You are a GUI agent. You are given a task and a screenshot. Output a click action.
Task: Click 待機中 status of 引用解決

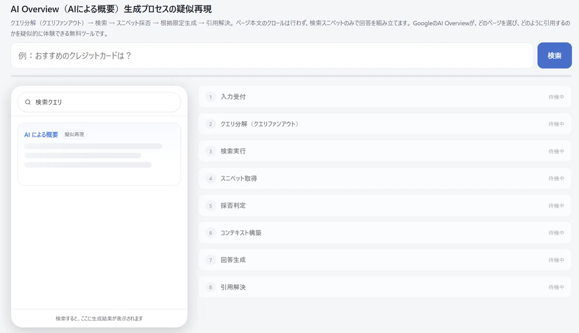(x=556, y=288)
